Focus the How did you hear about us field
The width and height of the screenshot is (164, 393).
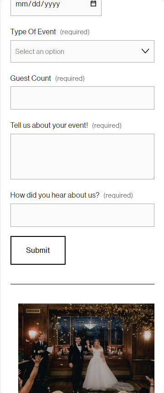tap(82, 215)
